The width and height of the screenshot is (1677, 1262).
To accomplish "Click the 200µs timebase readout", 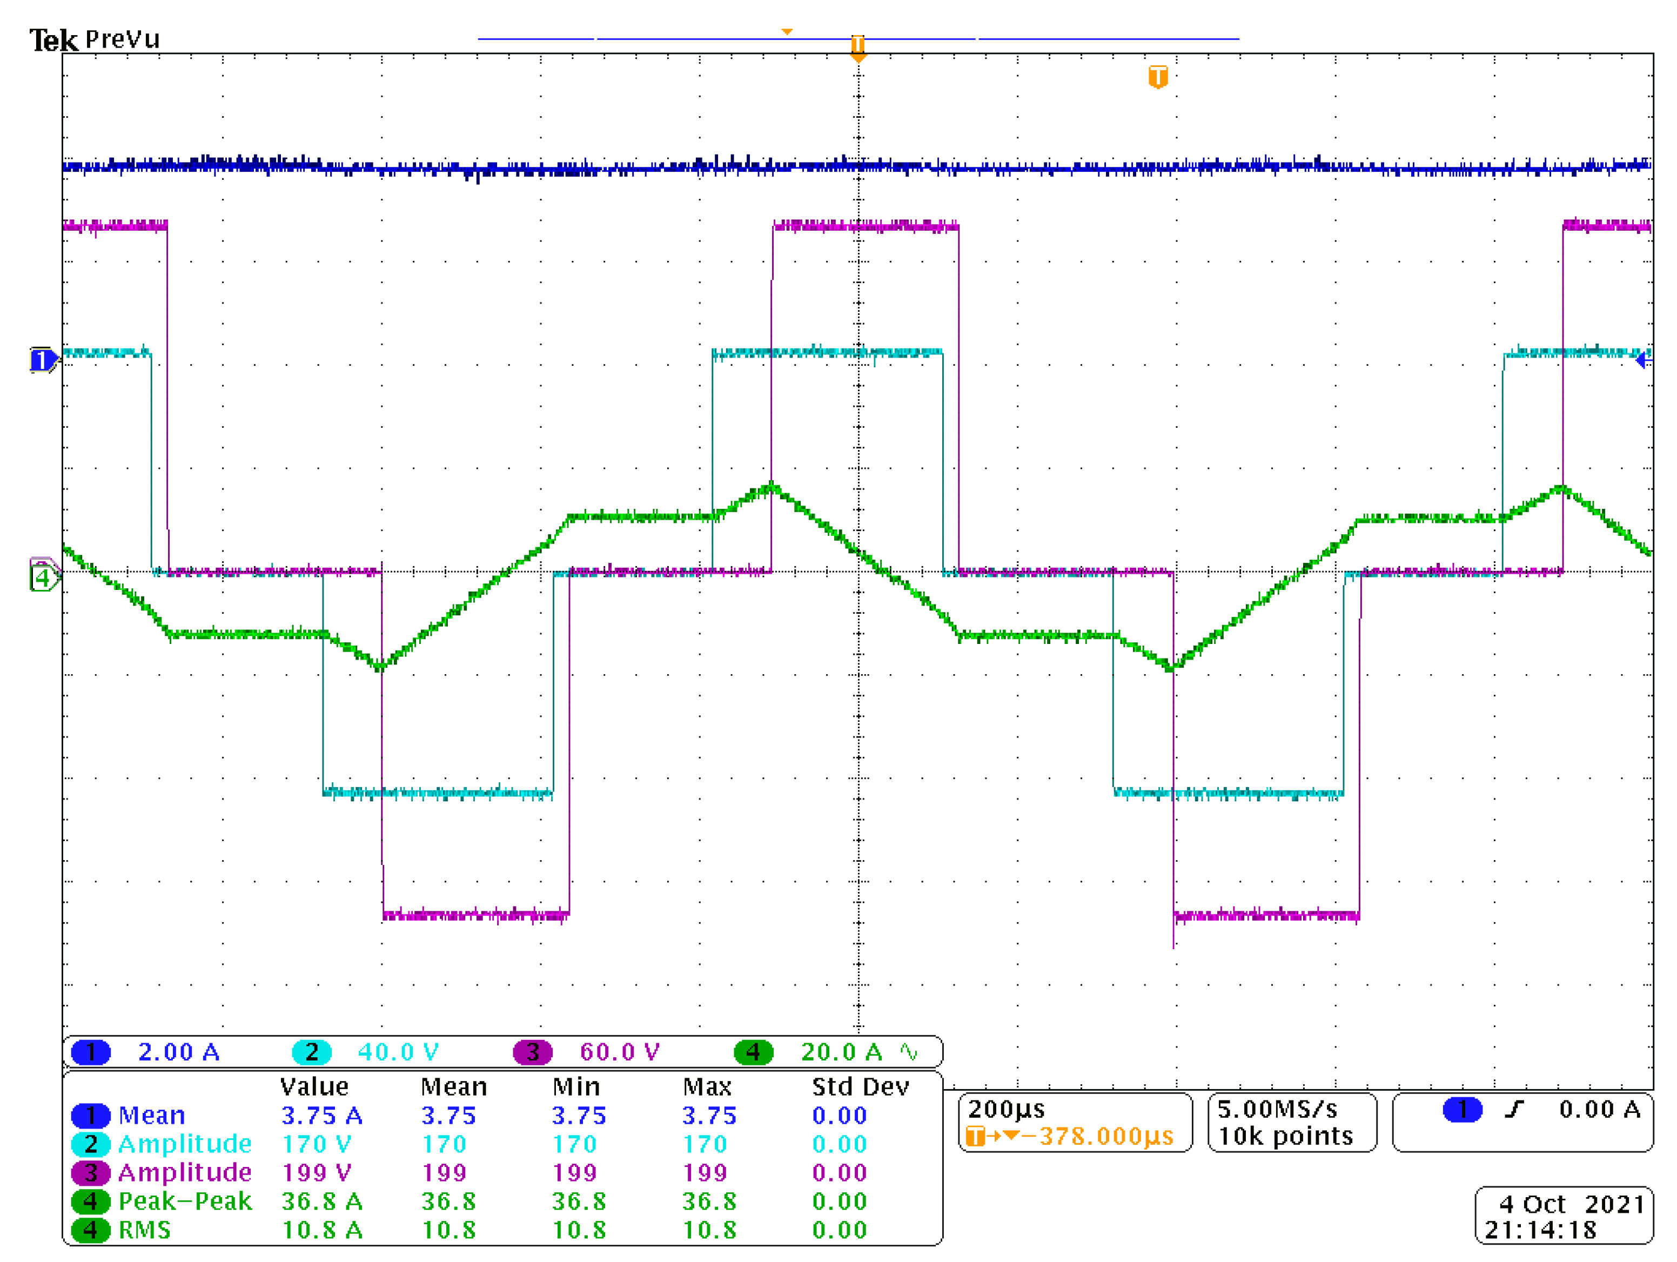I will tap(1006, 1110).
